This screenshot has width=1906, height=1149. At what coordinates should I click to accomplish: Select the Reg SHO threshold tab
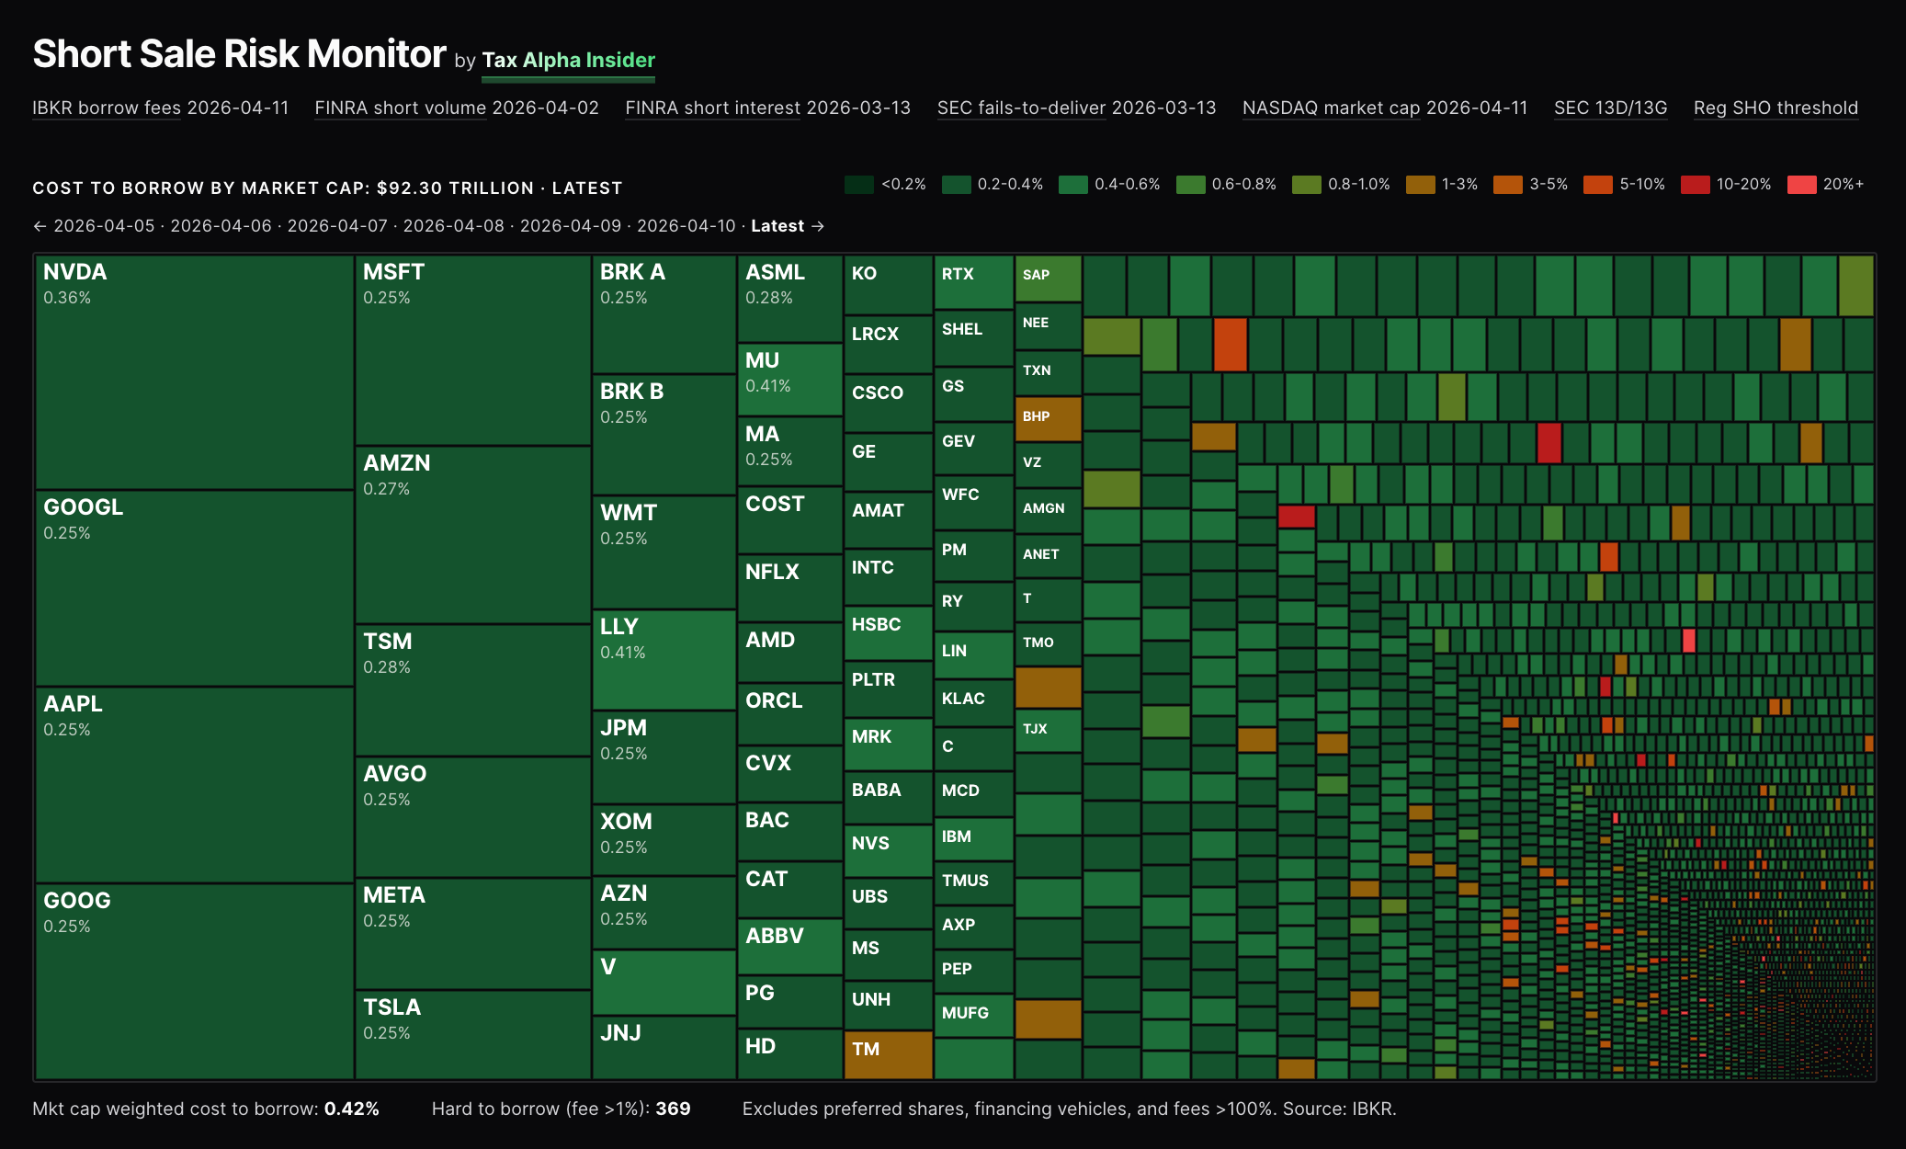coord(1775,108)
